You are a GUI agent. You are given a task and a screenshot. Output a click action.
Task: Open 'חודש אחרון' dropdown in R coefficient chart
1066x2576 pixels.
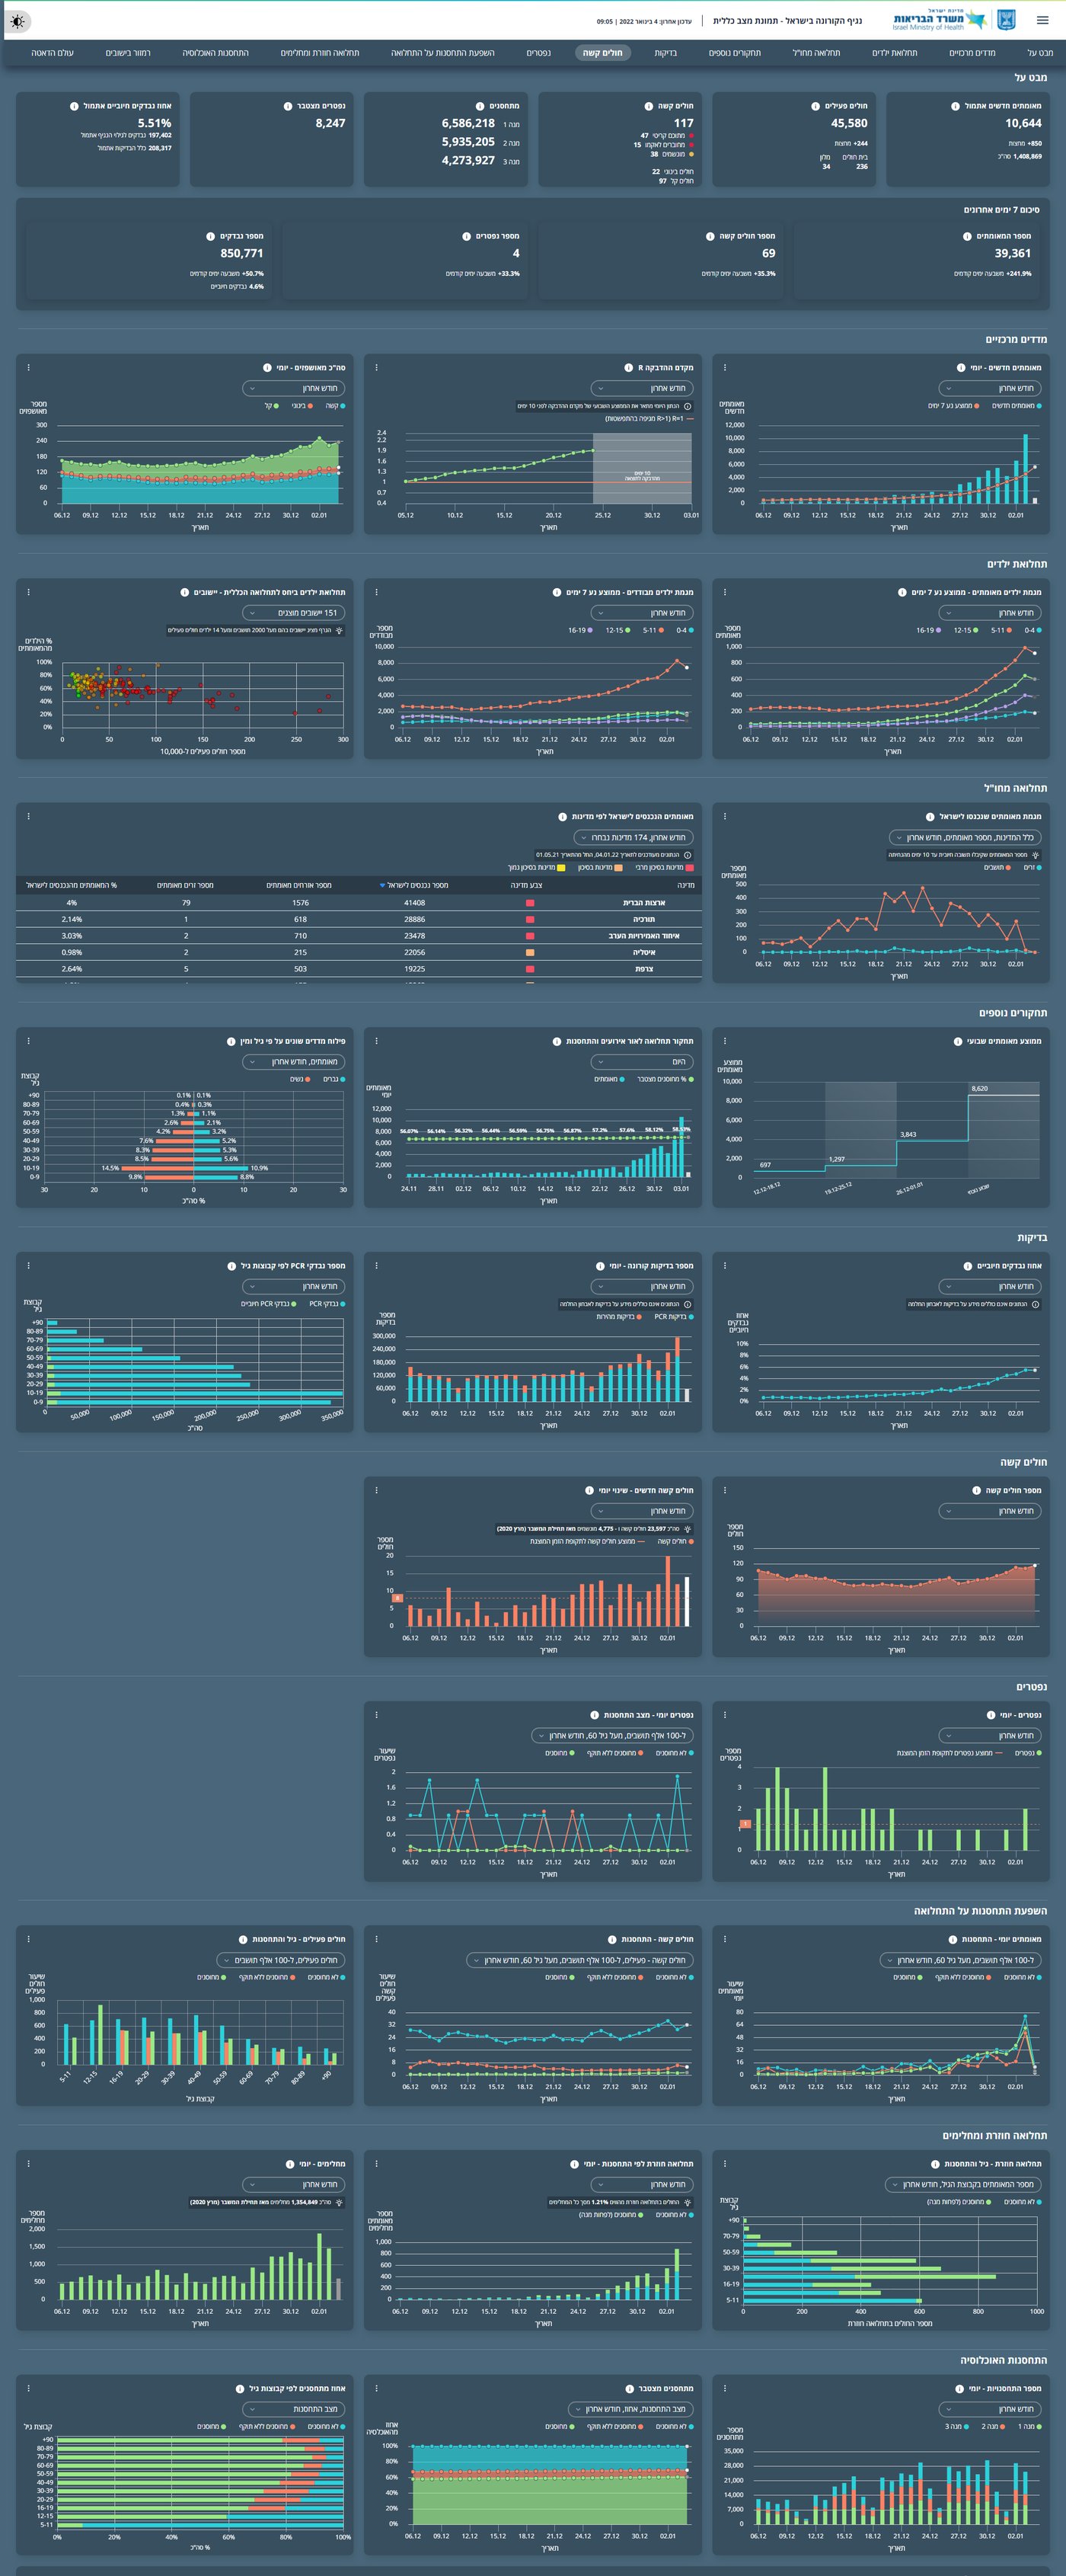click(641, 388)
